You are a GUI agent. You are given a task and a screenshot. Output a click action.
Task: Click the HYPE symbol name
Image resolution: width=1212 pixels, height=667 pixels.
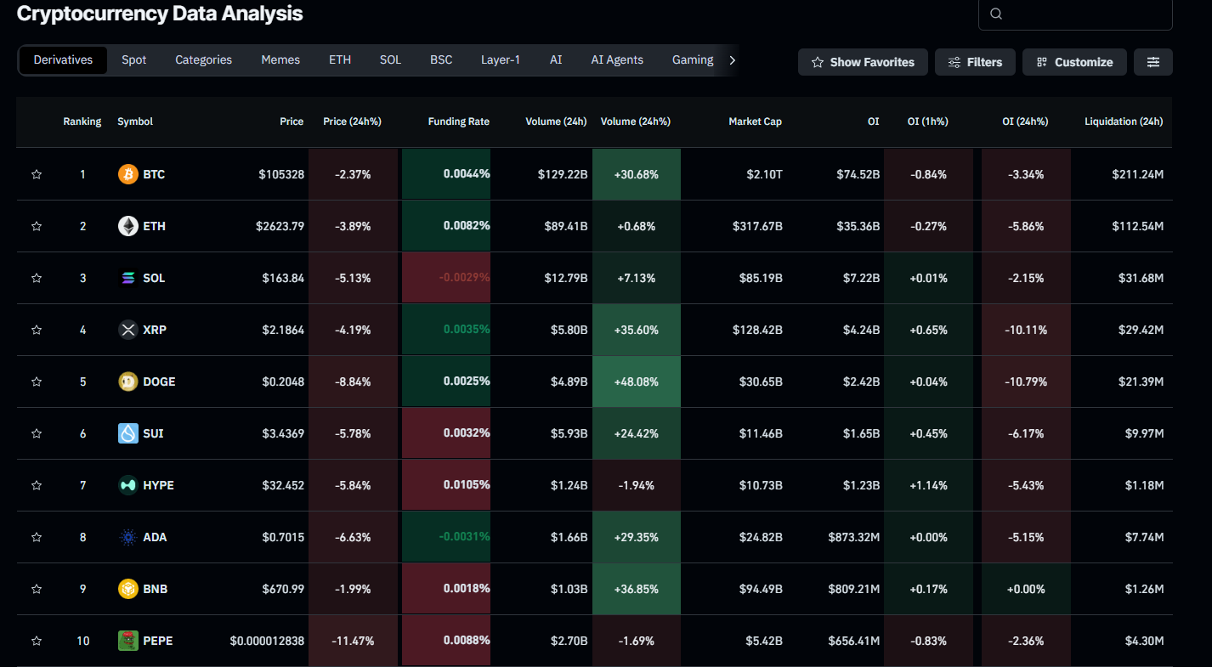[x=158, y=485]
